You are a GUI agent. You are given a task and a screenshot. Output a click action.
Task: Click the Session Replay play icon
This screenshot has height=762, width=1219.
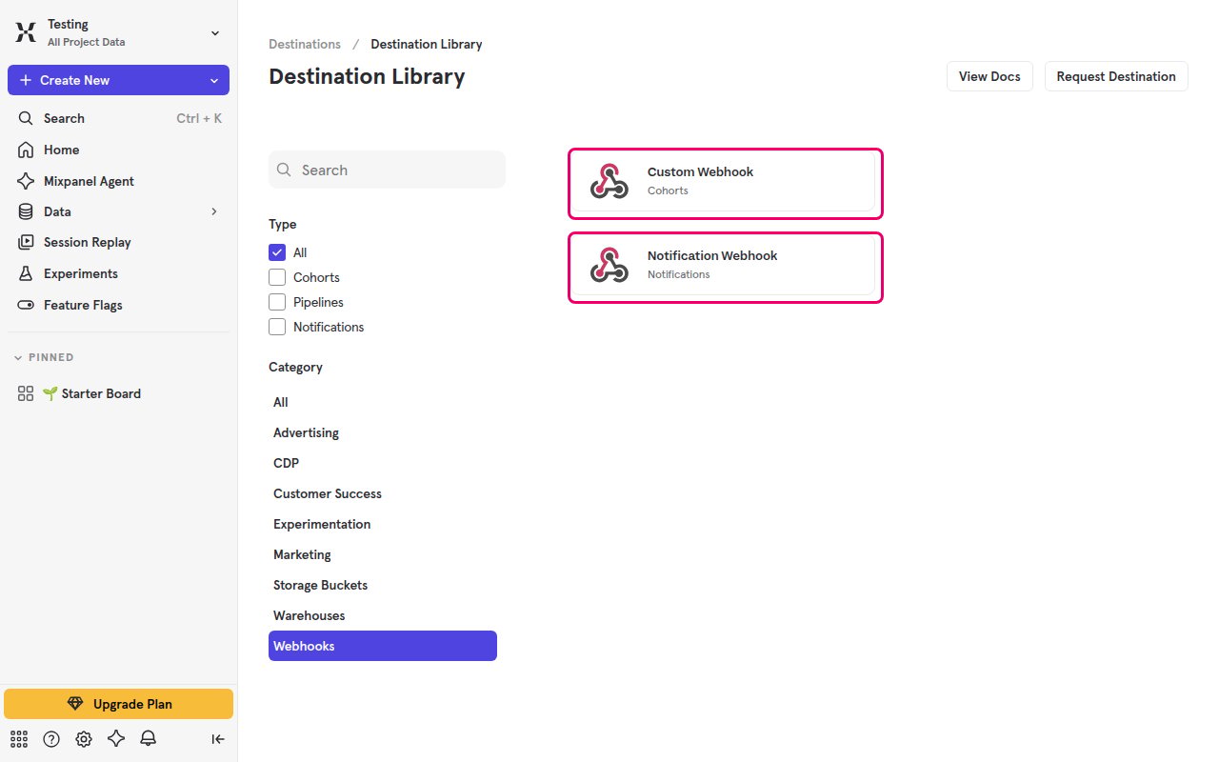[26, 242]
